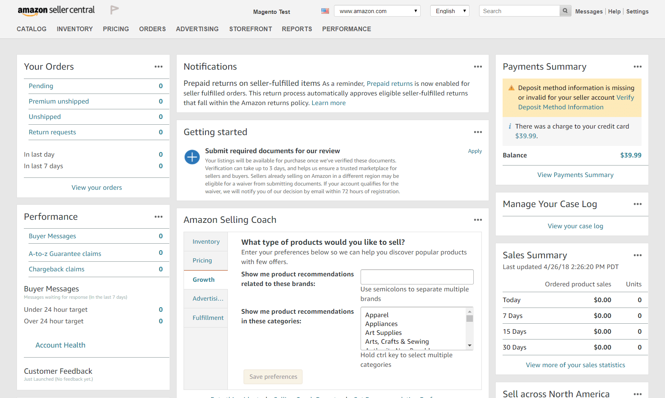This screenshot has width=665, height=398.
Task: Open Chargeback claims link
Action: tap(57, 269)
